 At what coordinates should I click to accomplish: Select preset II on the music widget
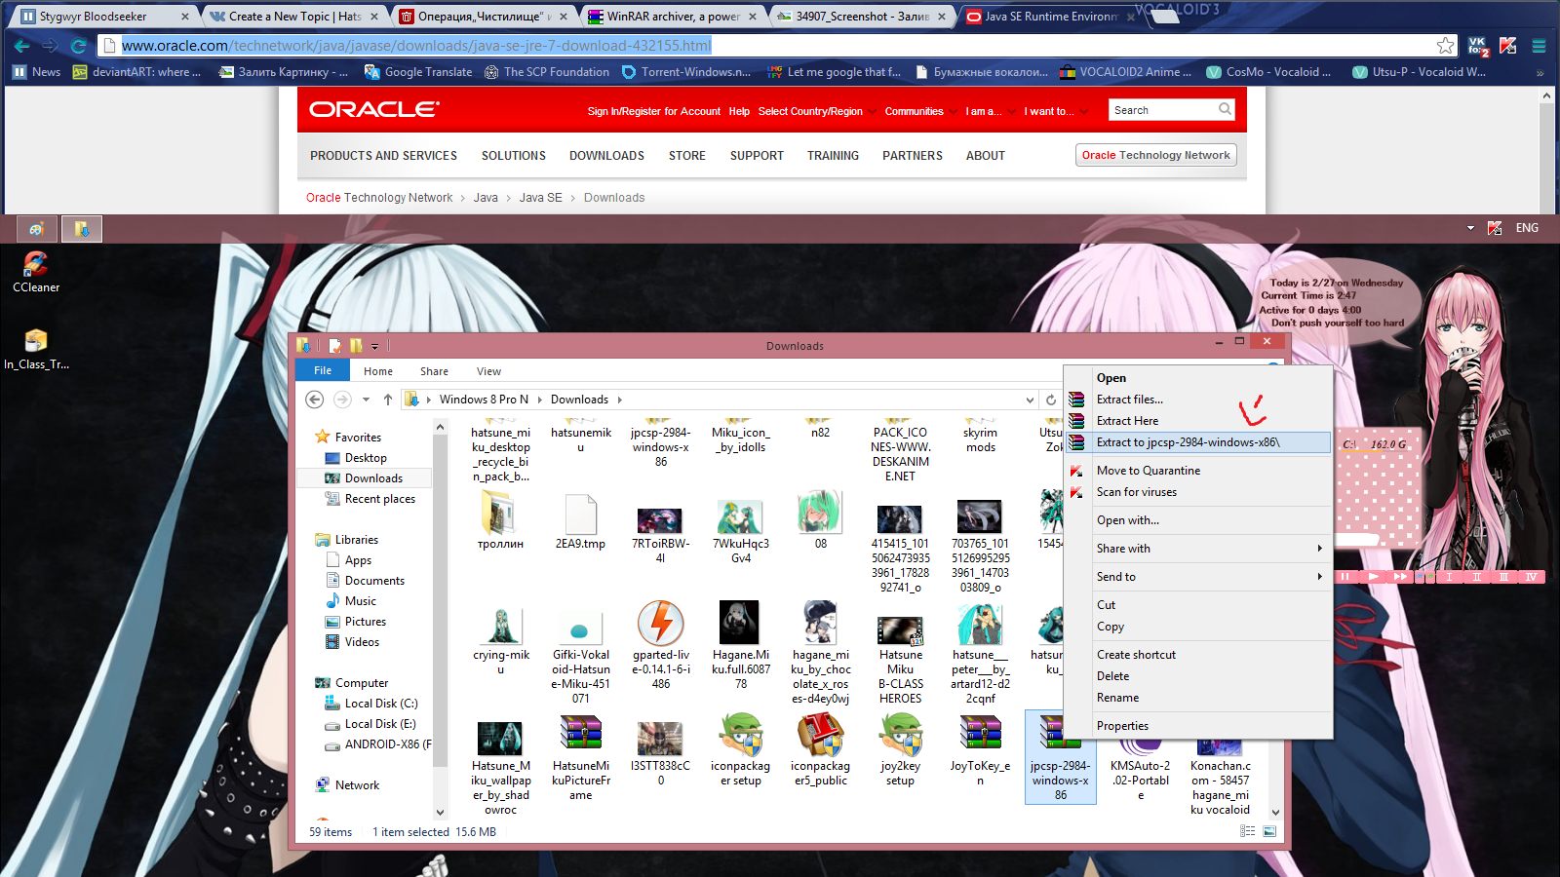1476,577
